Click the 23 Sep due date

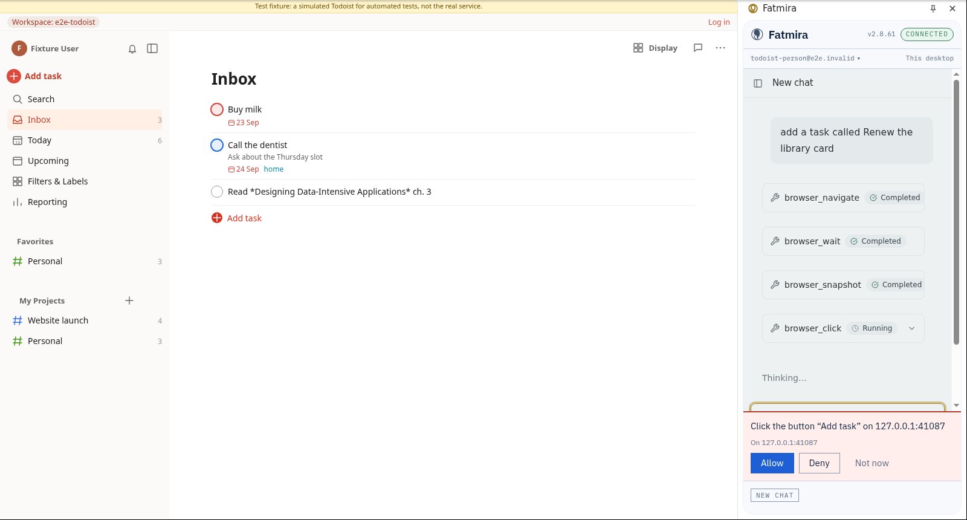pos(244,123)
